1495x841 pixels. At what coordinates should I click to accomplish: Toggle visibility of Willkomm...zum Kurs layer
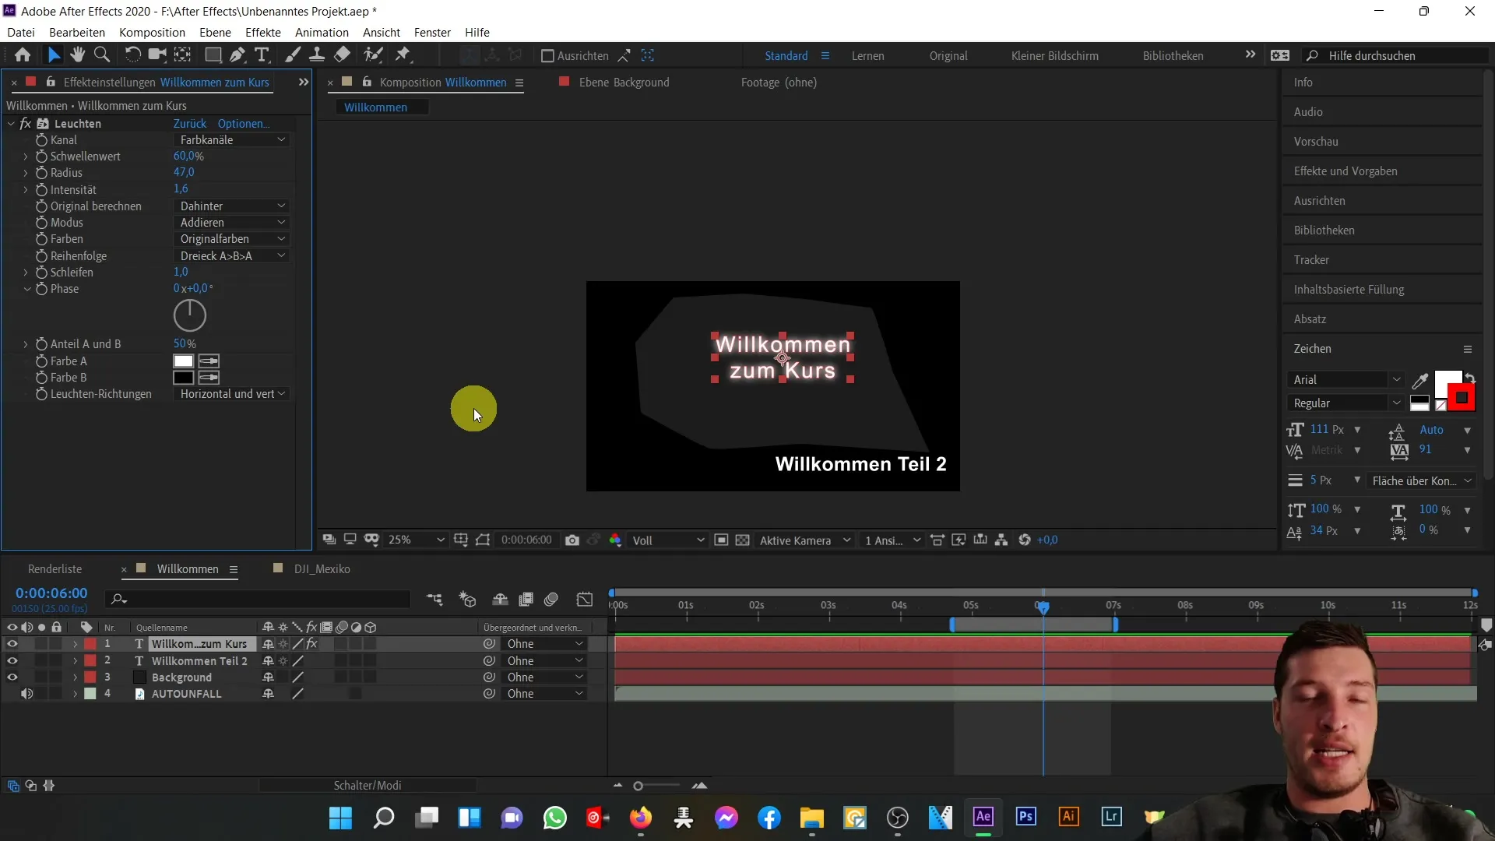click(12, 642)
